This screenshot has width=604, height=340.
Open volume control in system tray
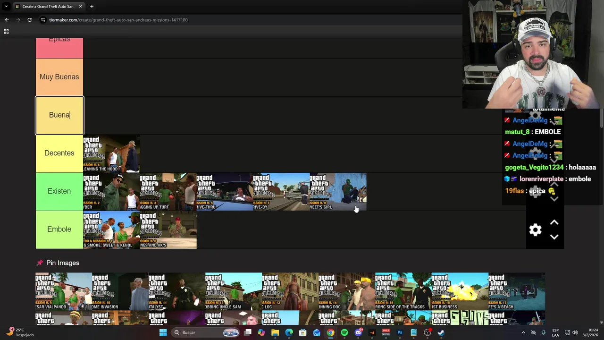click(x=575, y=332)
